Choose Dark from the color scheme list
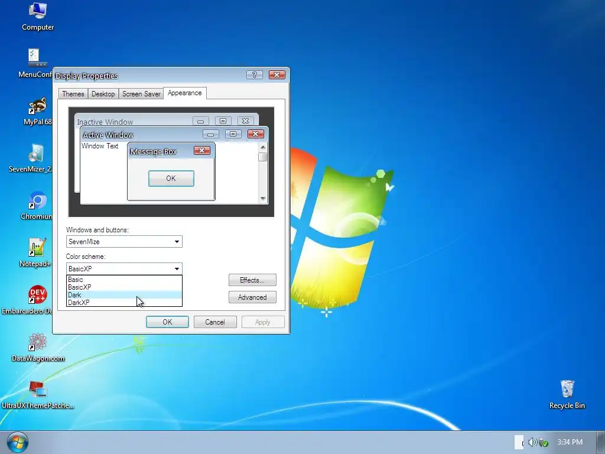Image resolution: width=605 pixels, height=454 pixels. point(124,295)
